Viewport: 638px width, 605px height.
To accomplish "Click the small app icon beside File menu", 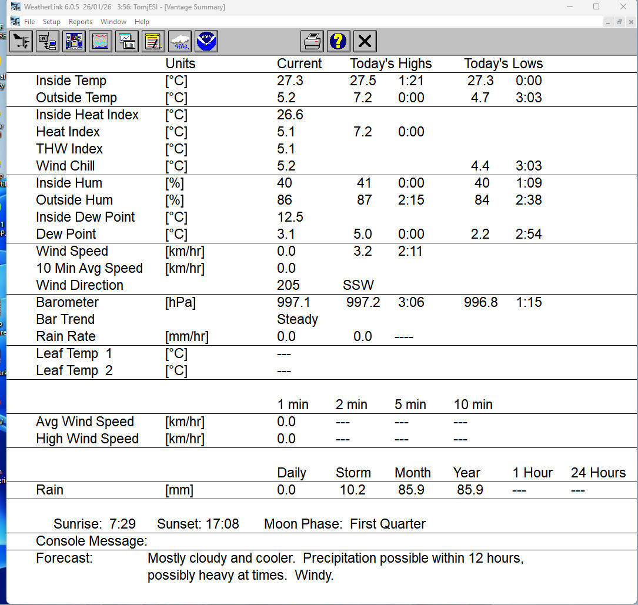I will tap(15, 22).
